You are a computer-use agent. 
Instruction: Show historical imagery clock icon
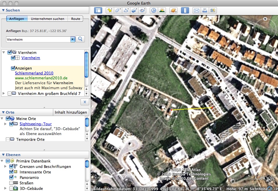(154, 10)
